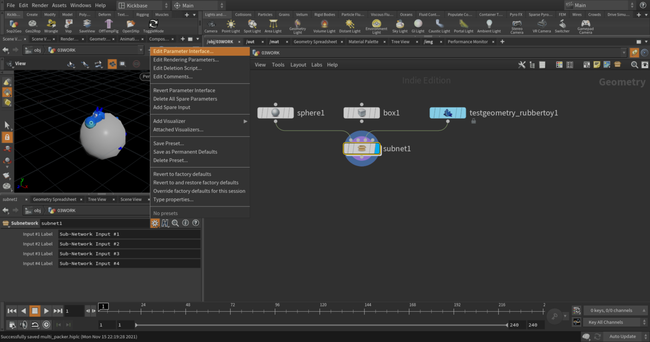Click the subnet1 name field
The width and height of the screenshot is (650, 342).
tap(94, 223)
